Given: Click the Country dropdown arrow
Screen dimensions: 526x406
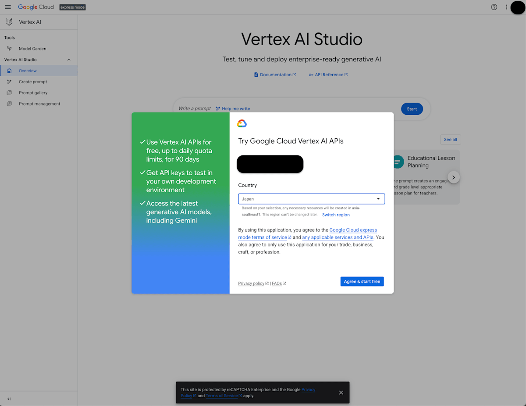Looking at the screenshot, I should (x=378, y=199).
